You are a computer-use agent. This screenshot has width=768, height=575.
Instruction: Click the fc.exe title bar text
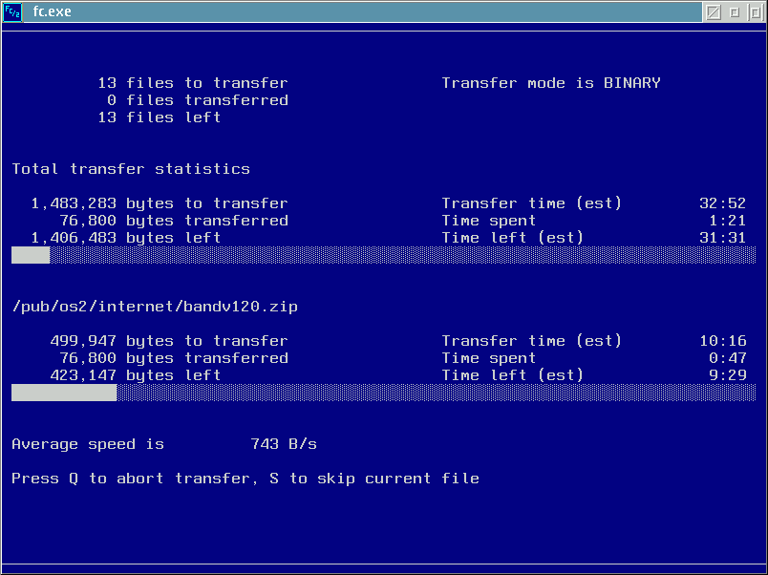(x=52, y=11)
